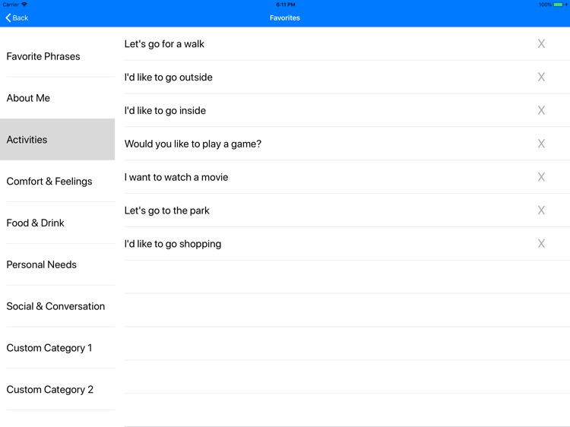Tap the battery indicator in status bar

pos(558,5)
